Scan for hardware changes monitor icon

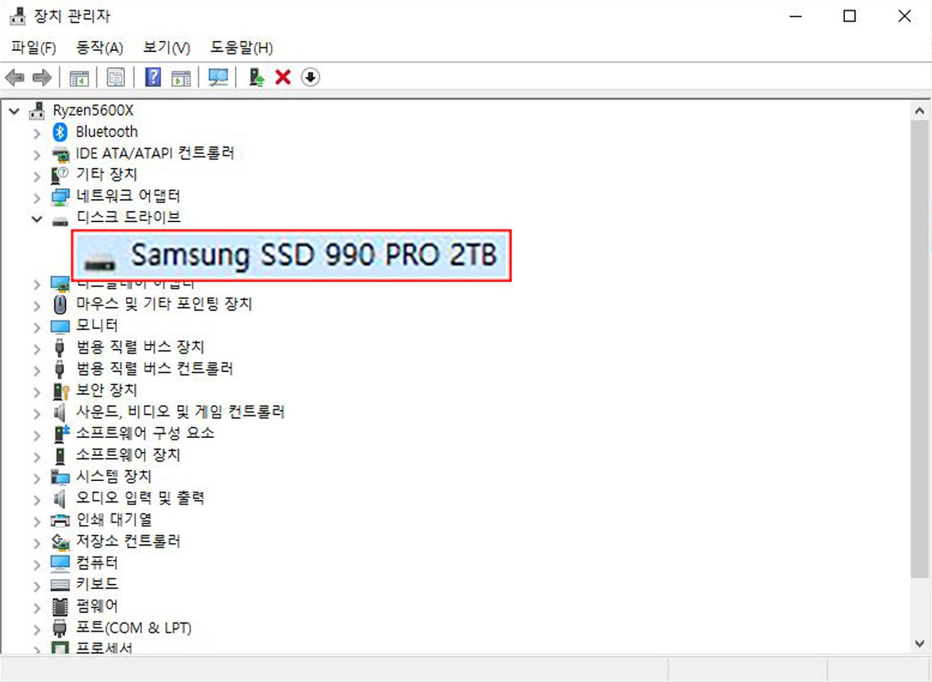tap(218, 77)
